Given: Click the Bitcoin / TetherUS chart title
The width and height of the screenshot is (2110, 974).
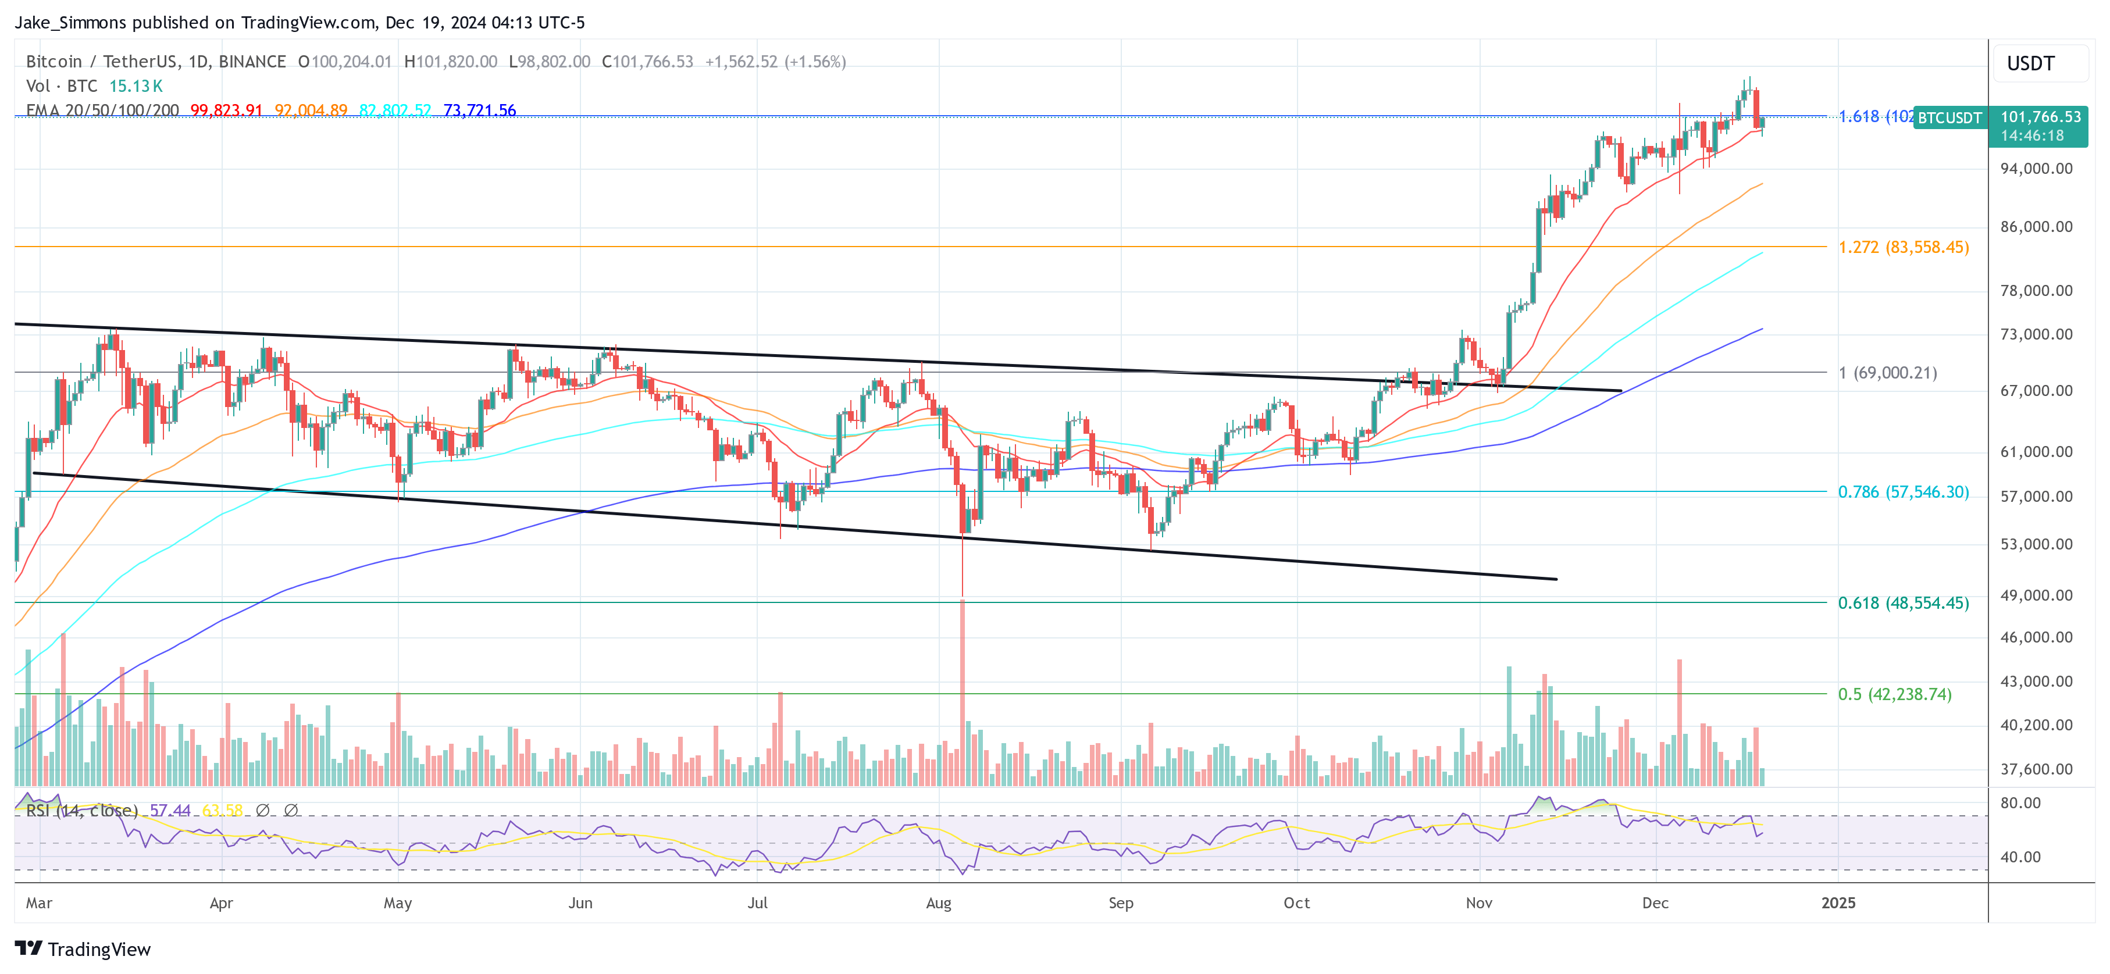Looking at the screenshot, I should tap(156, 62).
